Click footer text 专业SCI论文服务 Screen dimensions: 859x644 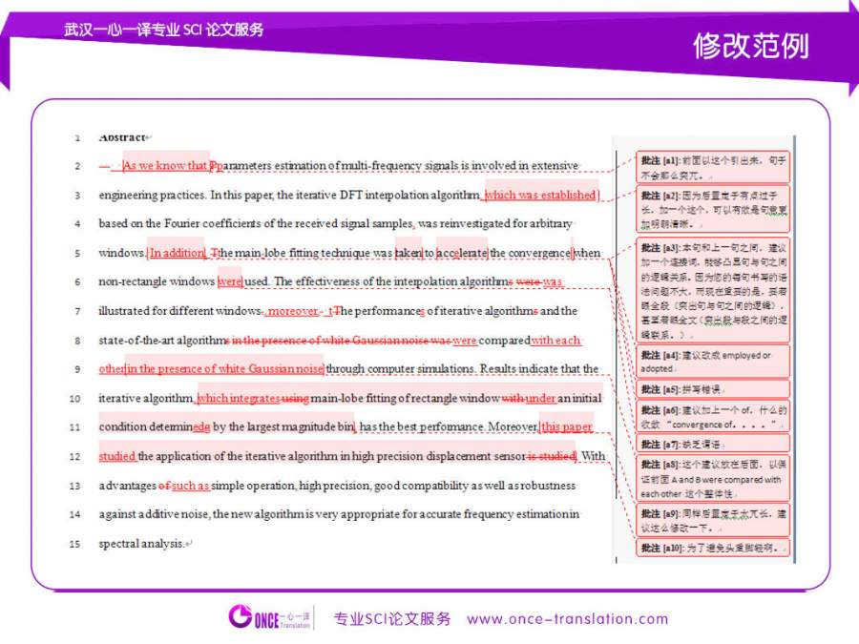pyautogui.click(x=392, y=619)
